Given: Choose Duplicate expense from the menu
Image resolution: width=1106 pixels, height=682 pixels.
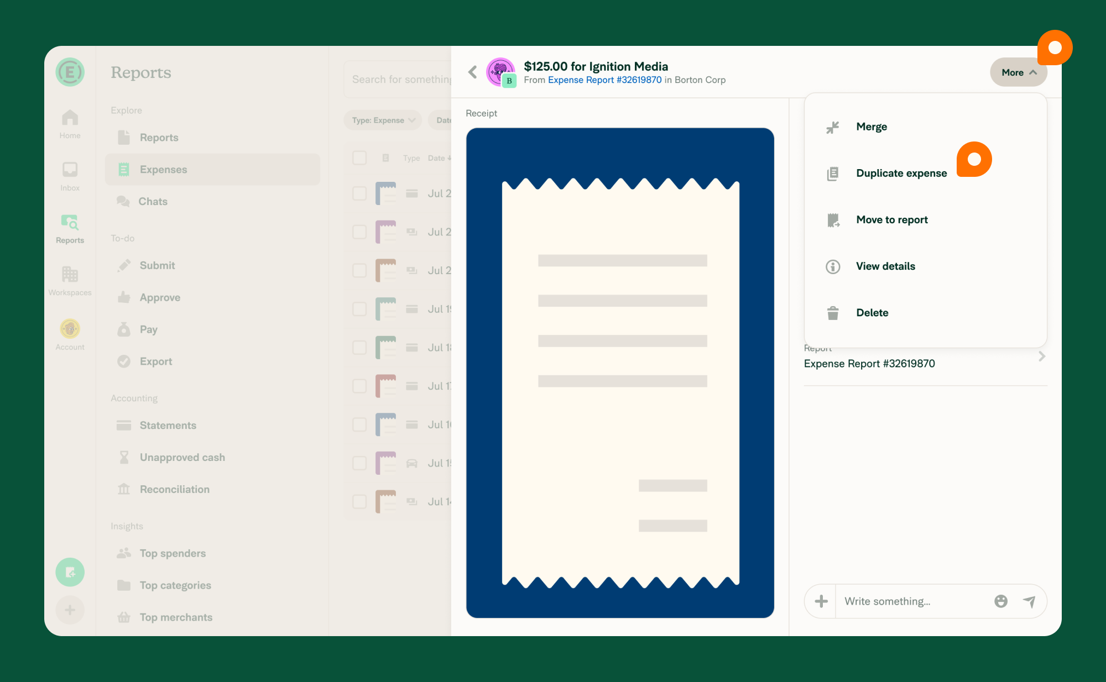Looking at the screenshot, I should point(901,173).
